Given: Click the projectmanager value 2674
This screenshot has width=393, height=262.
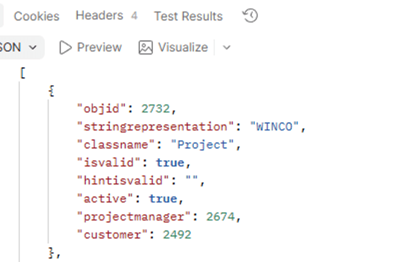Looking at the screenshot, I should coord(221,216).
